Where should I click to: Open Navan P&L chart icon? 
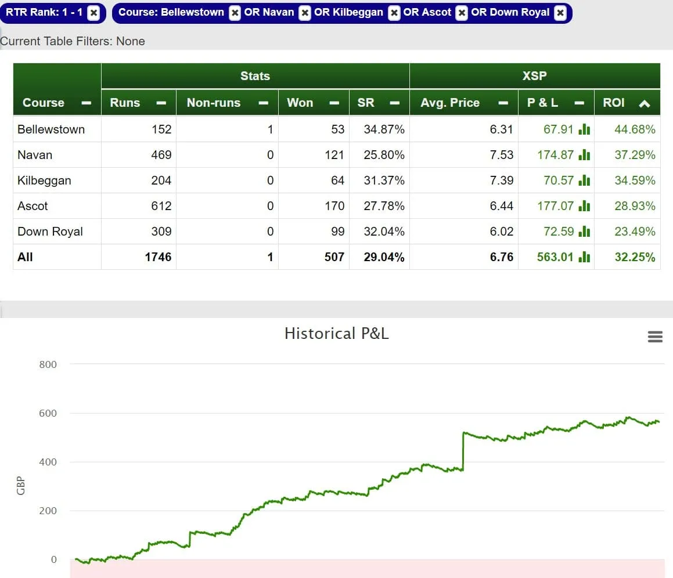click(584, 154)
